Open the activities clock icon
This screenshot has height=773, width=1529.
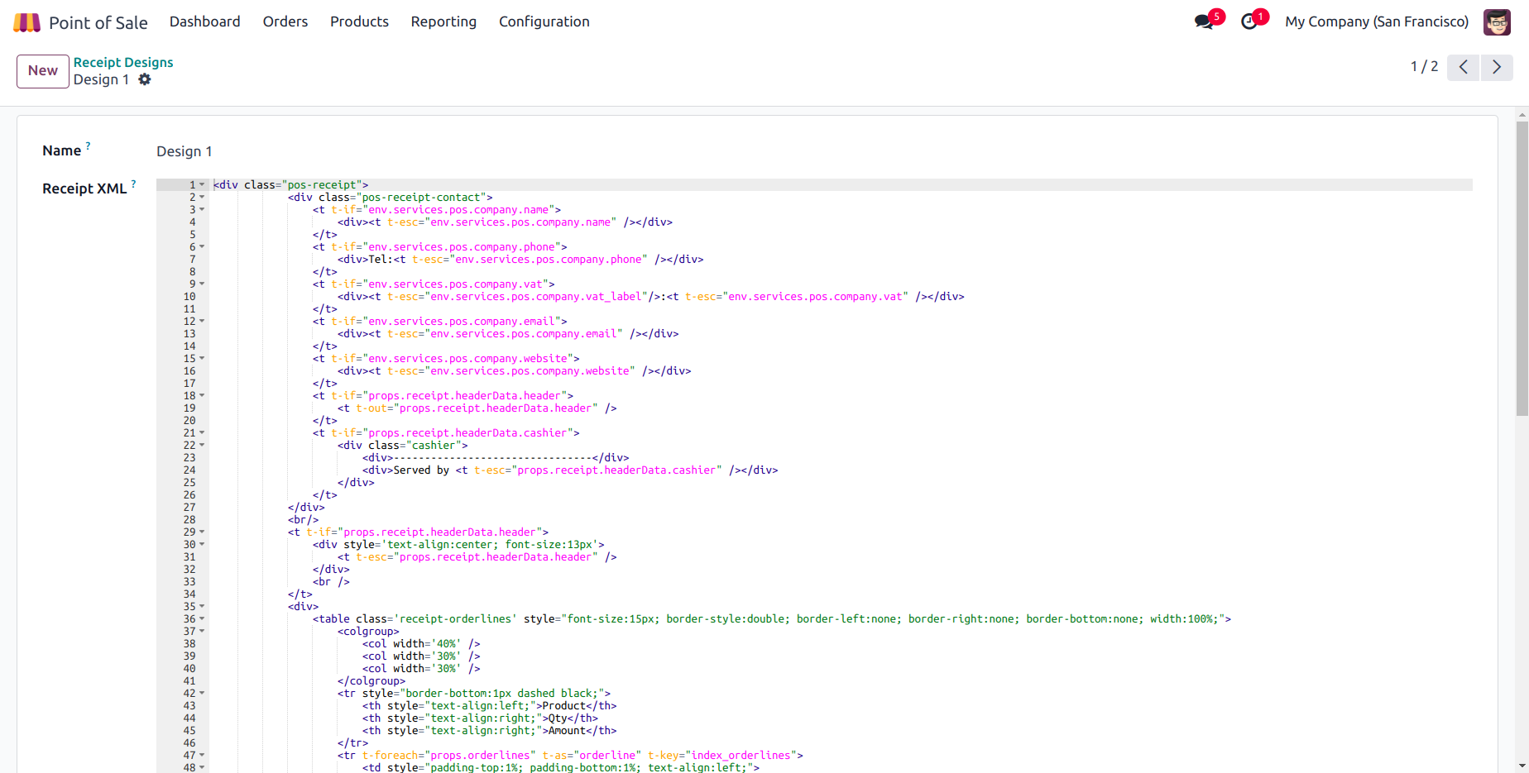1249,21
